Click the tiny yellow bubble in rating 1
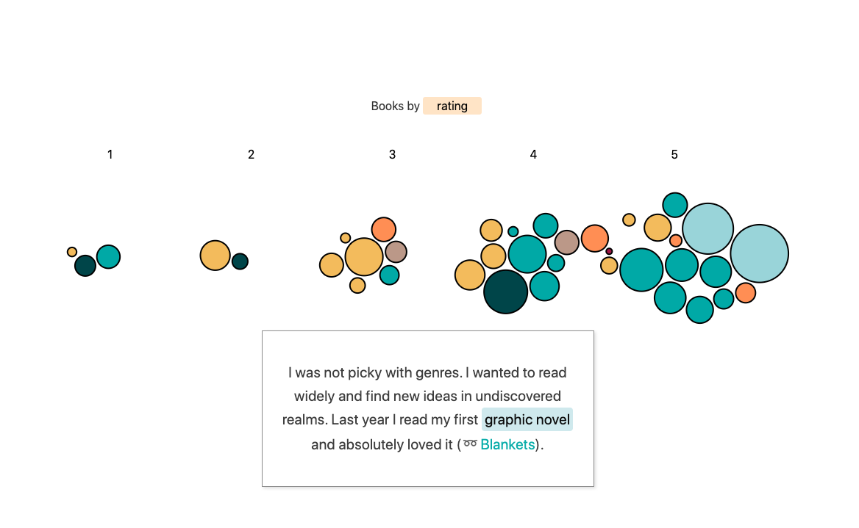This screenshot has width=859, height=528. [72, 252]
